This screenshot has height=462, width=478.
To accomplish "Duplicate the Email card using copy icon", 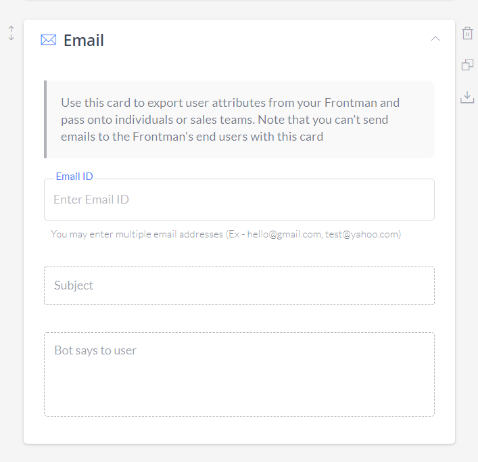I will pyautogui.click(x=467, y=65).
